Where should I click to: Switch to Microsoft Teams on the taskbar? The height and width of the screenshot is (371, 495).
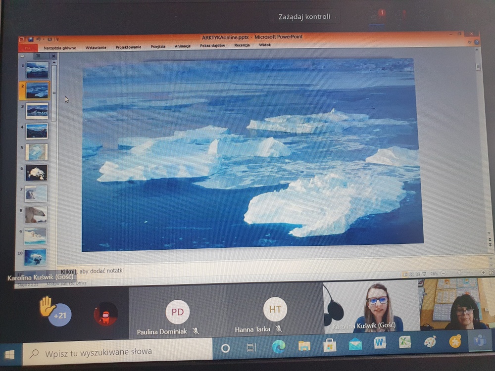tap(480, 341)
